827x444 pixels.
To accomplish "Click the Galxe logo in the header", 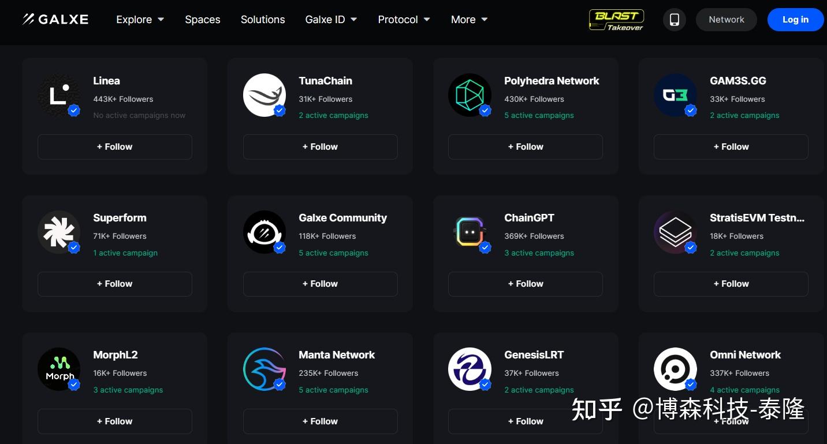I will [55, 20].
